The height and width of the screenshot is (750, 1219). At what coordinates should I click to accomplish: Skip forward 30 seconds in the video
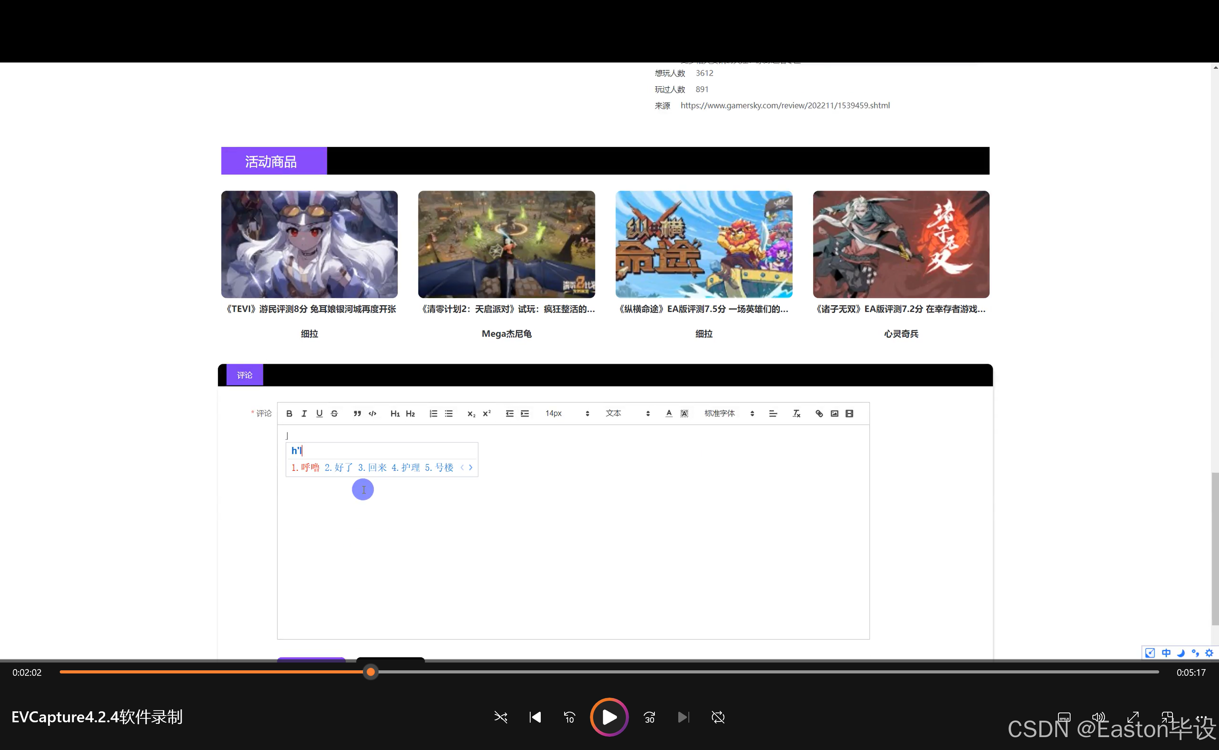point(649,717)
